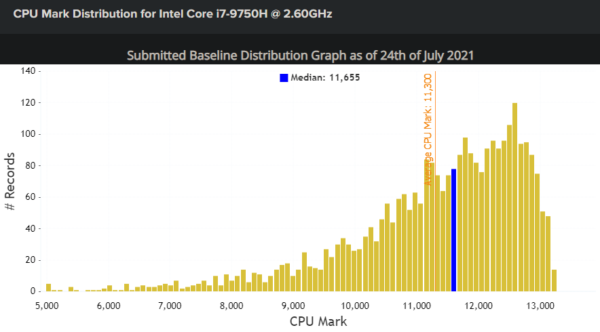The image size is (600, 332).
Task: Click the 7,000 x-axis tick label
Action: [x=170, y=306]
